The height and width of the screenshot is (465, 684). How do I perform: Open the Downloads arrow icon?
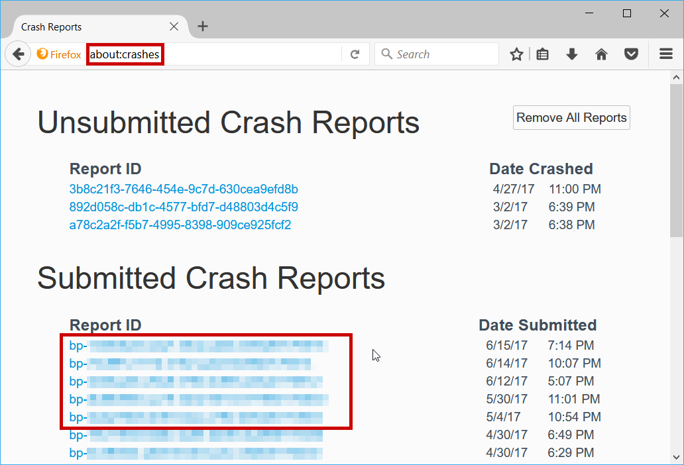click(572, 54)
